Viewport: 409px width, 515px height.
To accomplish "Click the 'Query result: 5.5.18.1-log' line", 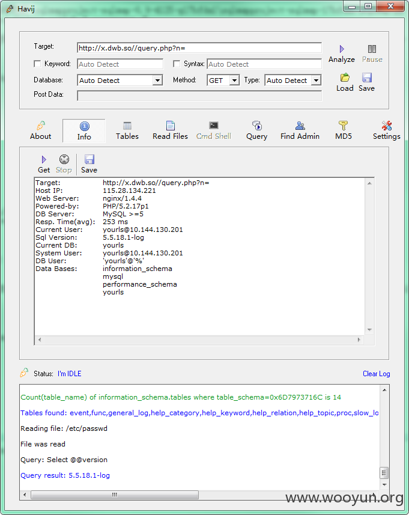I will pos(65,475).
